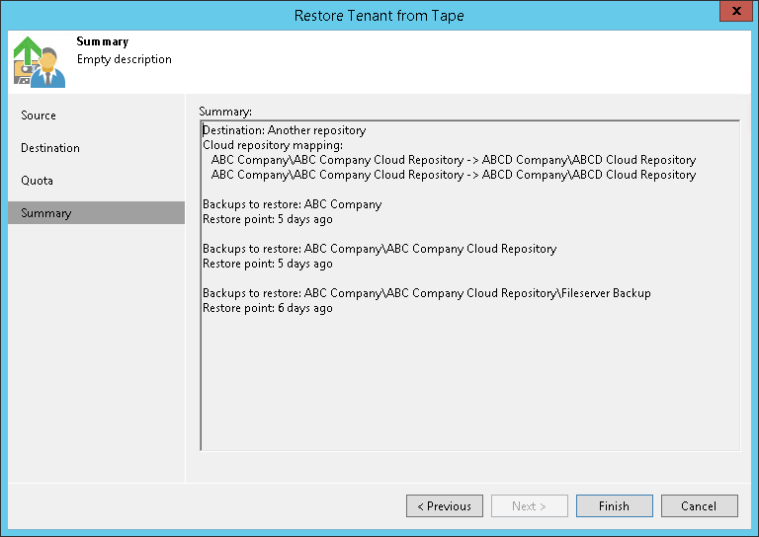Cancel the restore wizard
The image size is (759, 537).
pyautogui.click(x=699, y=506)
